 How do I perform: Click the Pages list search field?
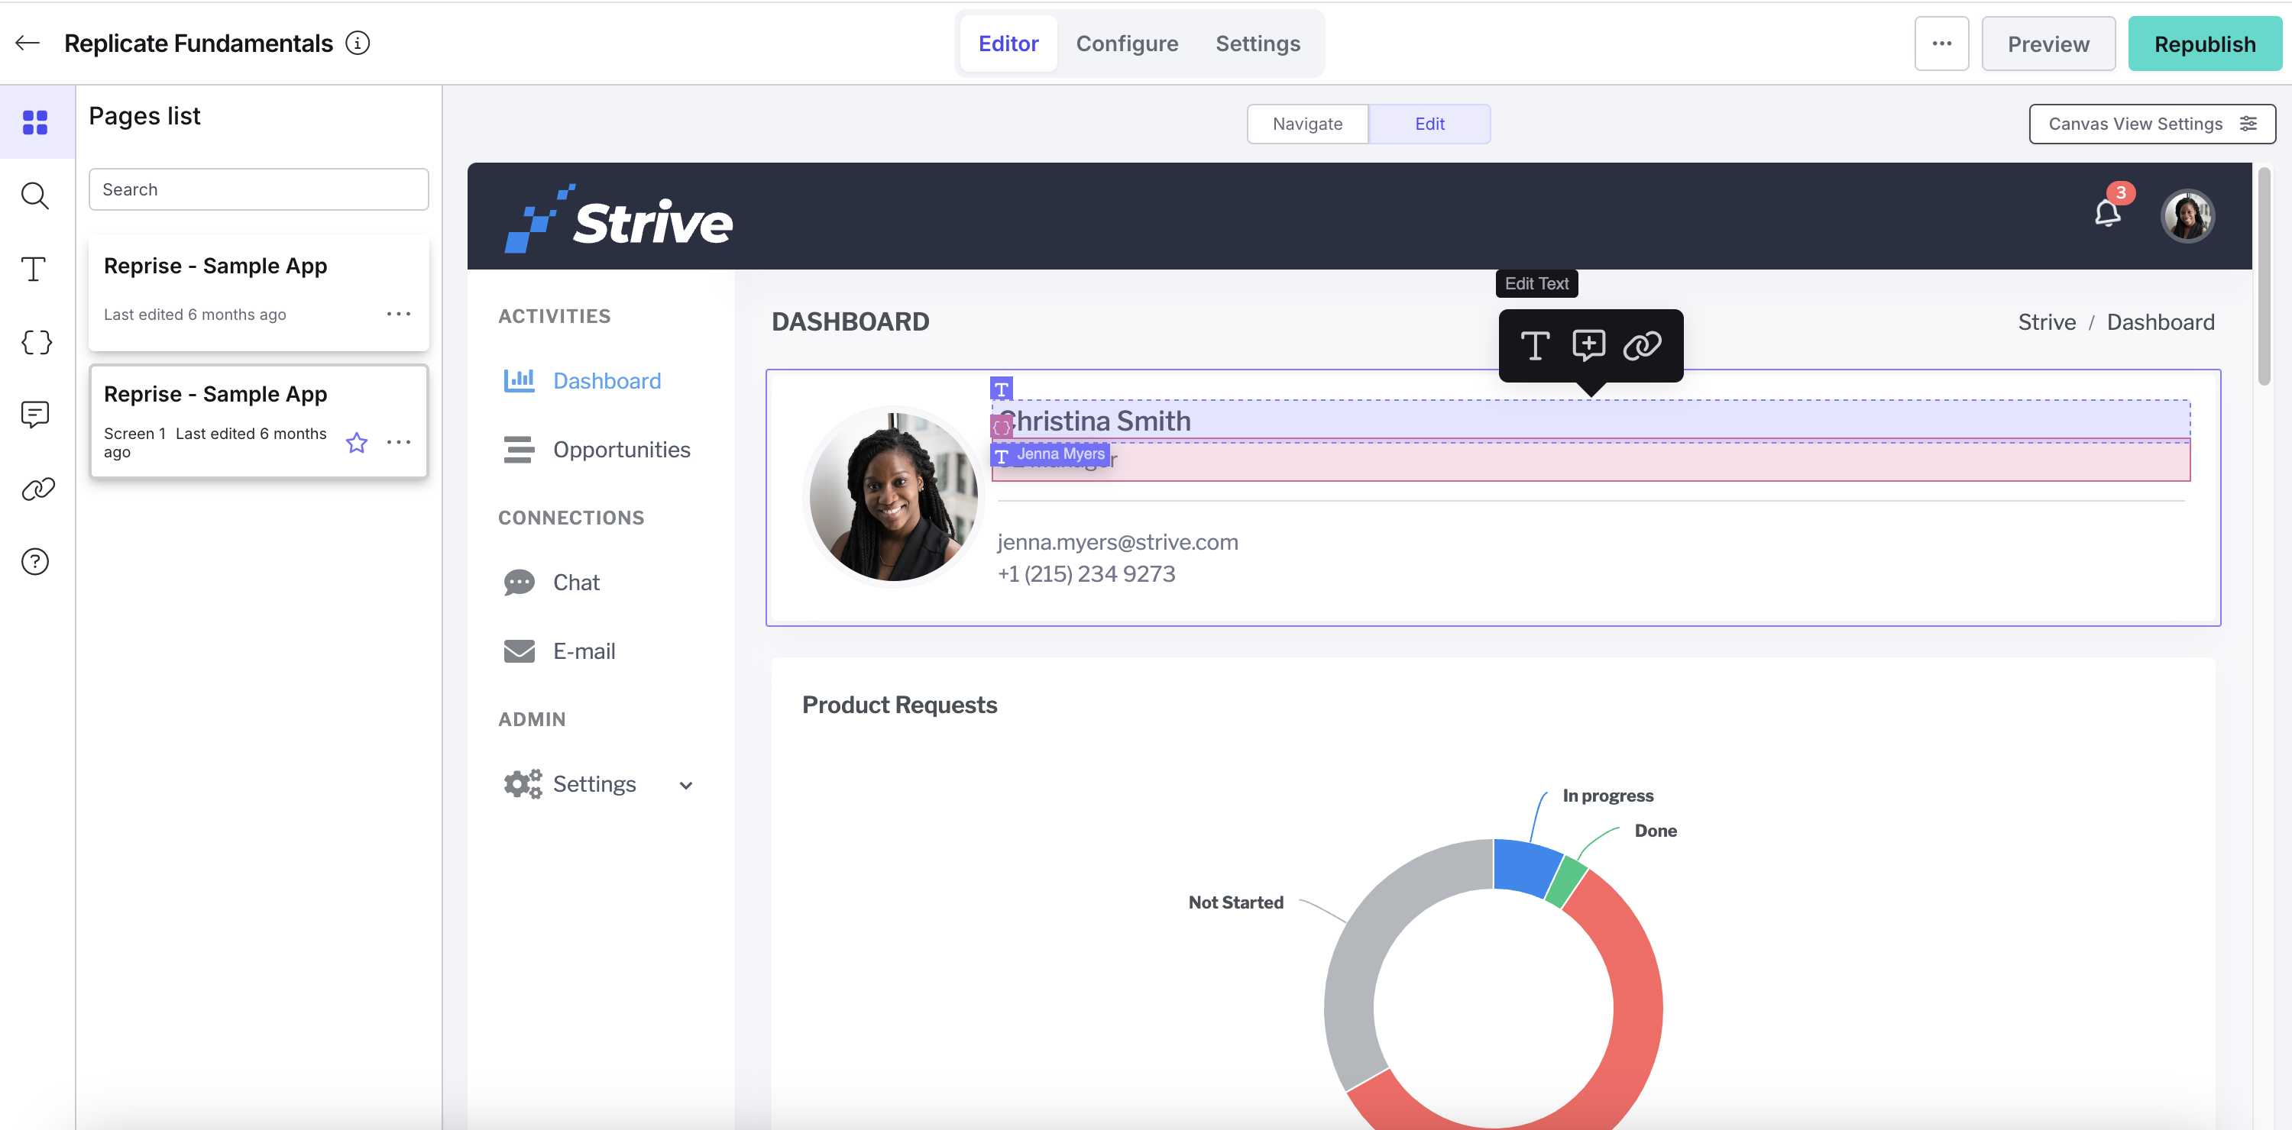click(x=259, y=189)
